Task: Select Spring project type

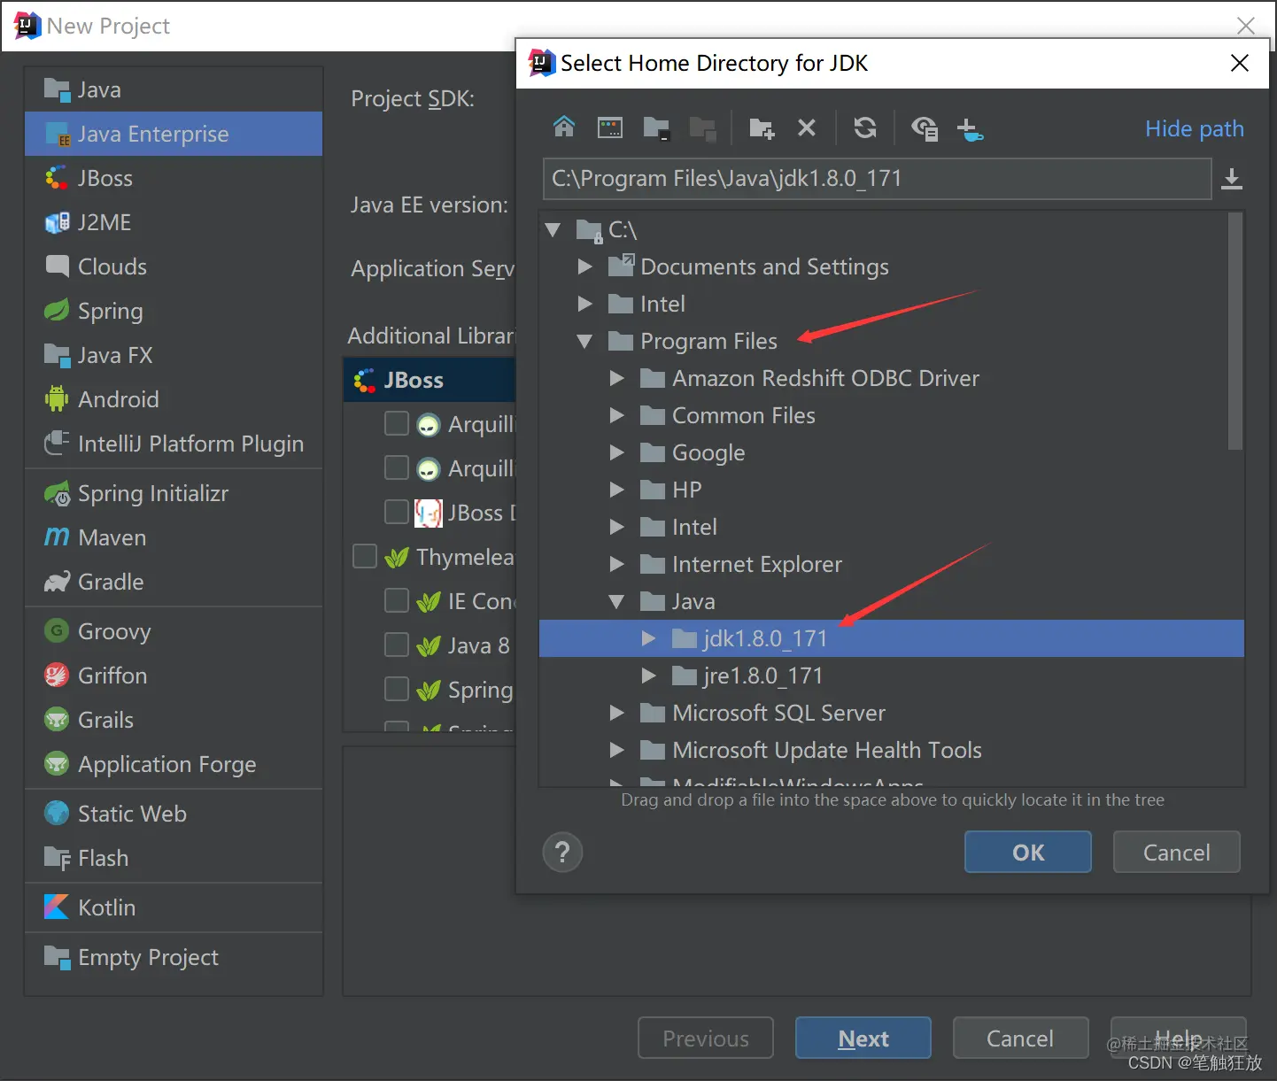Action: tap(174, 311)
